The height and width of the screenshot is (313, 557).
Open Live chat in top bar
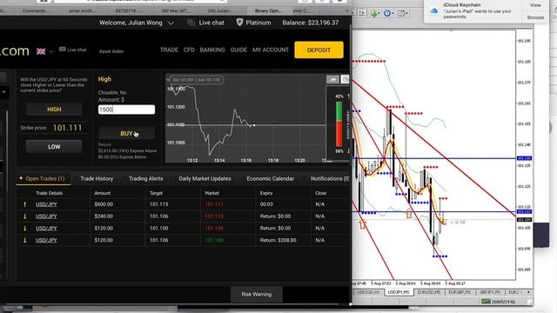(206, 23)
